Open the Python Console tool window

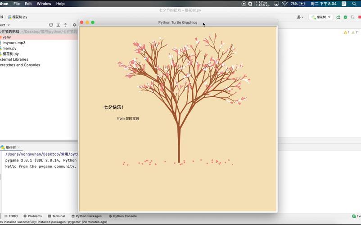tap(123, 216)
